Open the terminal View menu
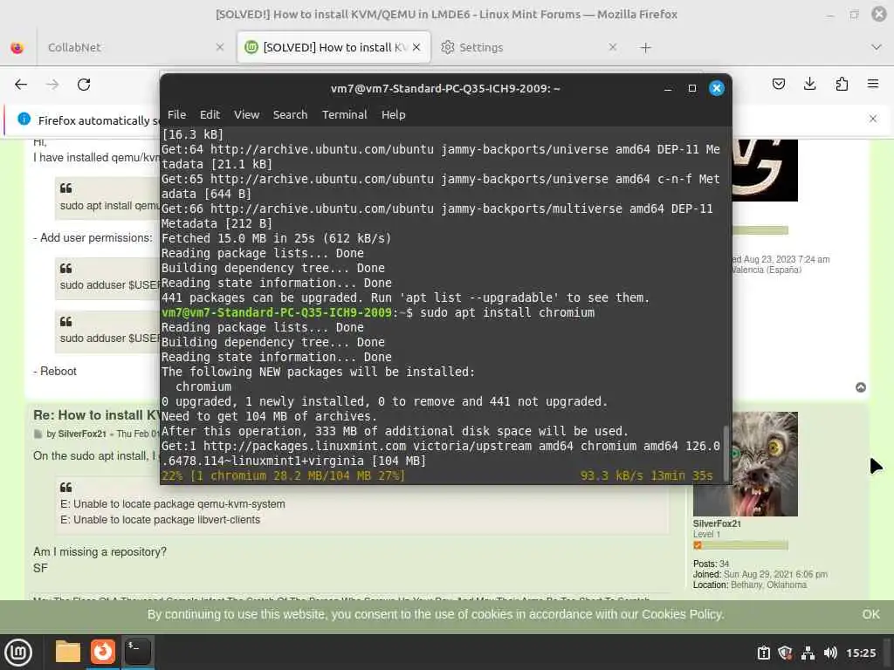The height and width of the screenshot is (670, 894). [x=247, y=114]
